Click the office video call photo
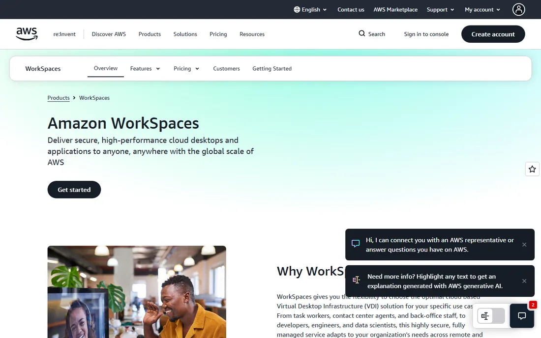 click(137, 292)
